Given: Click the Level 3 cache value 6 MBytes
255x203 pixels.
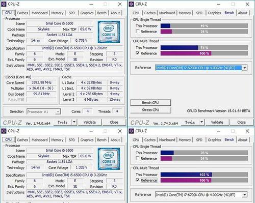Looking at the screenshot, I should [91, 100].
